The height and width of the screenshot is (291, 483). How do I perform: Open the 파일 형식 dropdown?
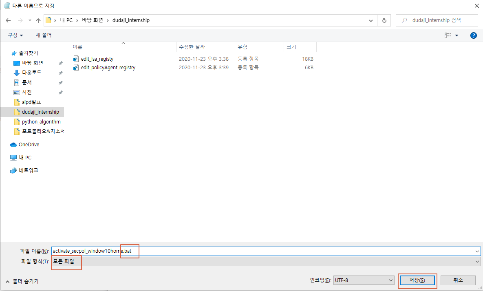click(x=265, y=262)
